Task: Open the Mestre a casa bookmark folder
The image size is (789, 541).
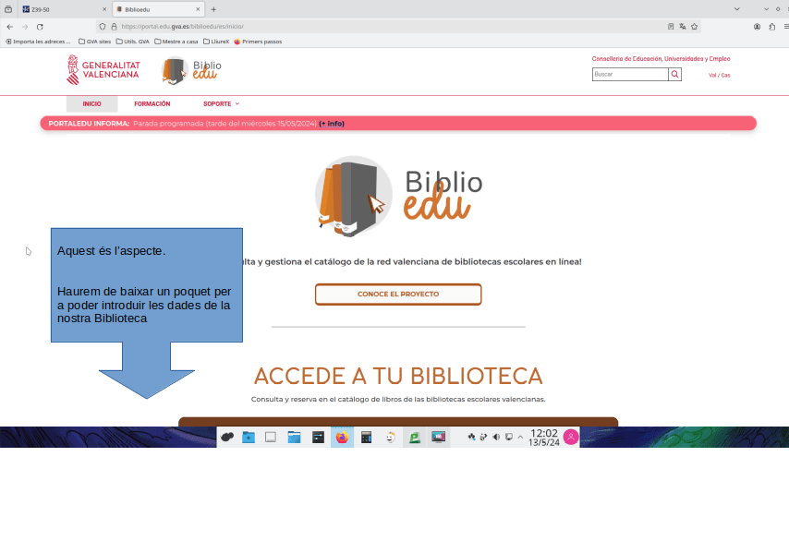Action: click(x=176, y=42)
